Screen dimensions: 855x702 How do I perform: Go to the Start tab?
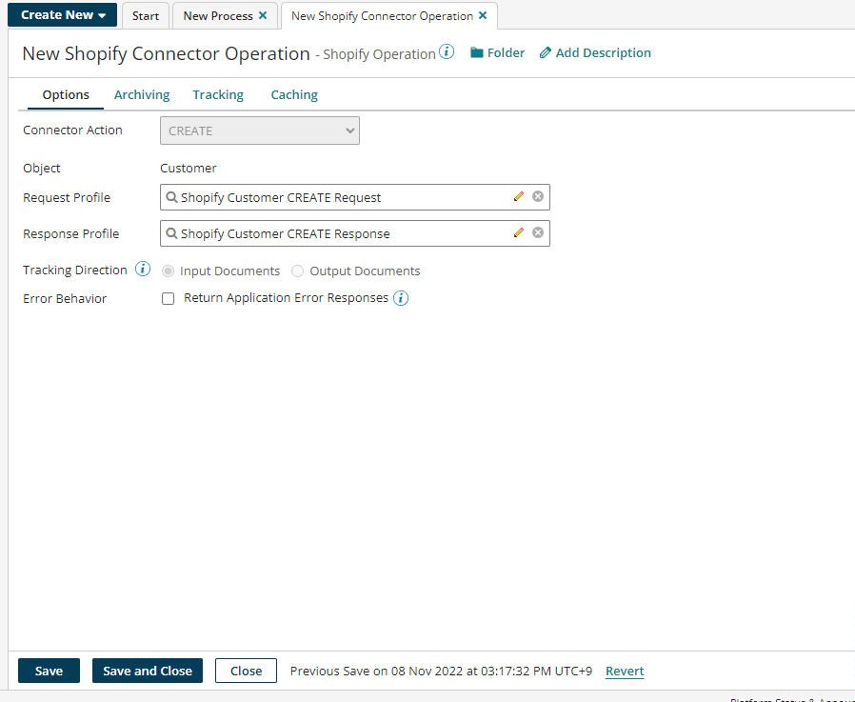tap(146, 16)
